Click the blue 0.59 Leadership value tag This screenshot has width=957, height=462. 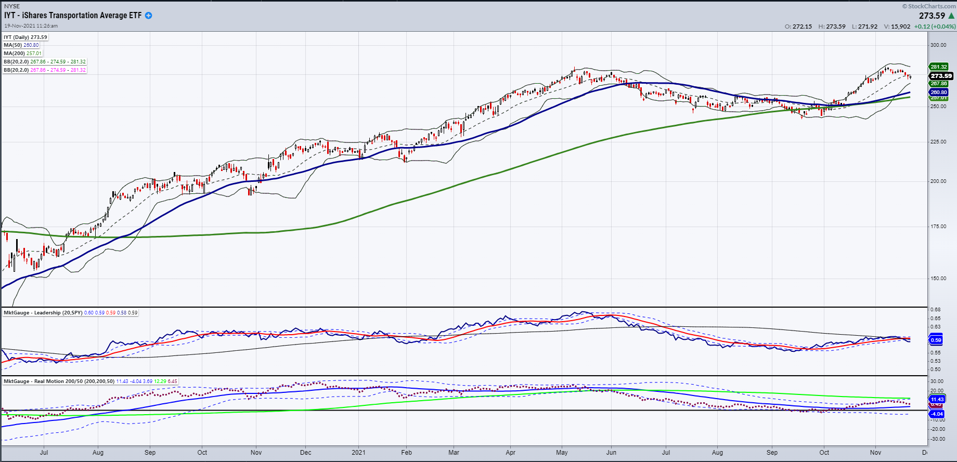click(936, 340)
